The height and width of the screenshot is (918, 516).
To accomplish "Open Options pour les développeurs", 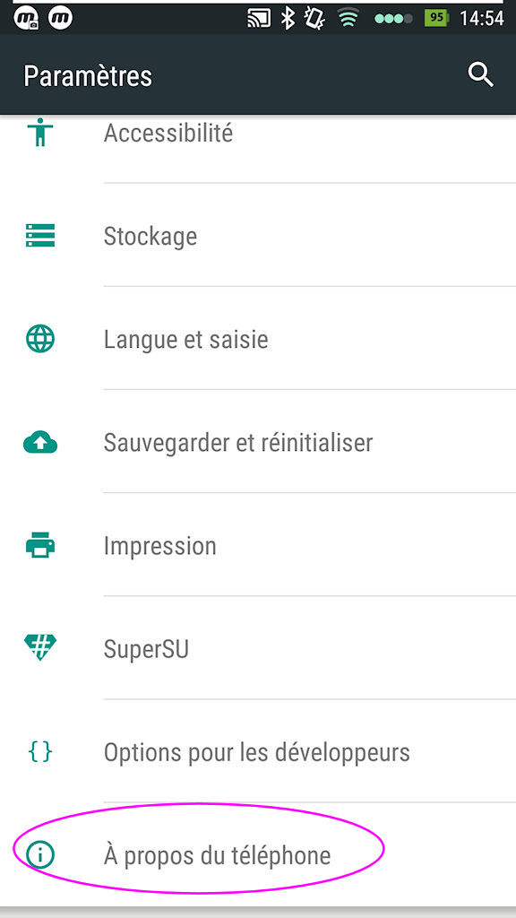I will [x=258, y=751].
